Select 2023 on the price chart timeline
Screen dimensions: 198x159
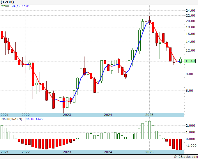67,115
